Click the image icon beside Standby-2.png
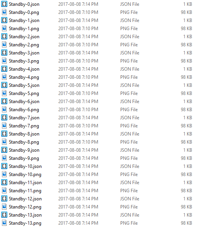Image resolution: width=201 pixels, height=227 pixels. (x=4, y=45)
